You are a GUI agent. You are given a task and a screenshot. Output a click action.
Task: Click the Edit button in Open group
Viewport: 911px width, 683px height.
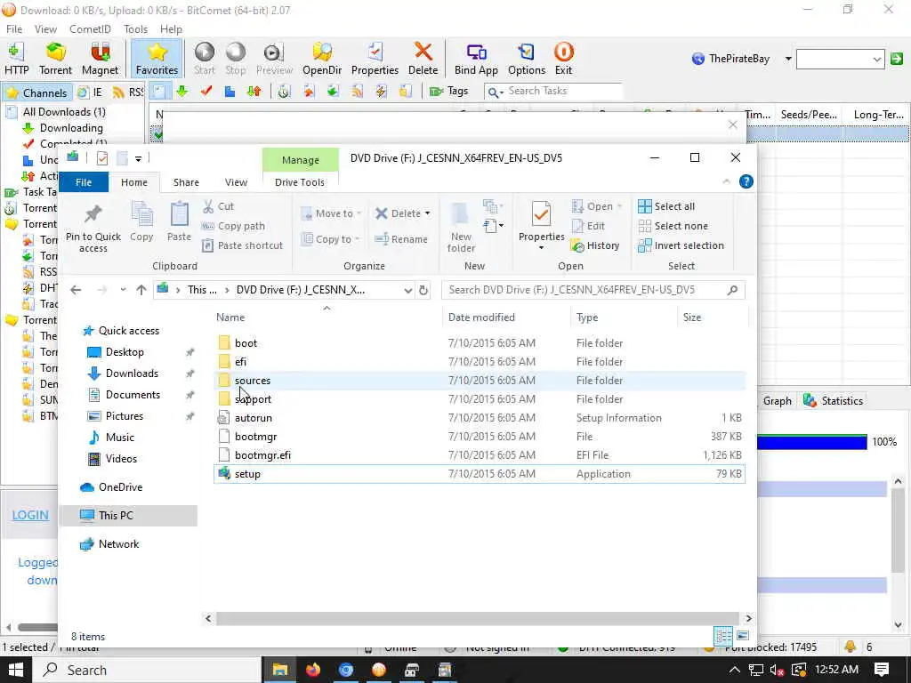[x=589, y=226]
